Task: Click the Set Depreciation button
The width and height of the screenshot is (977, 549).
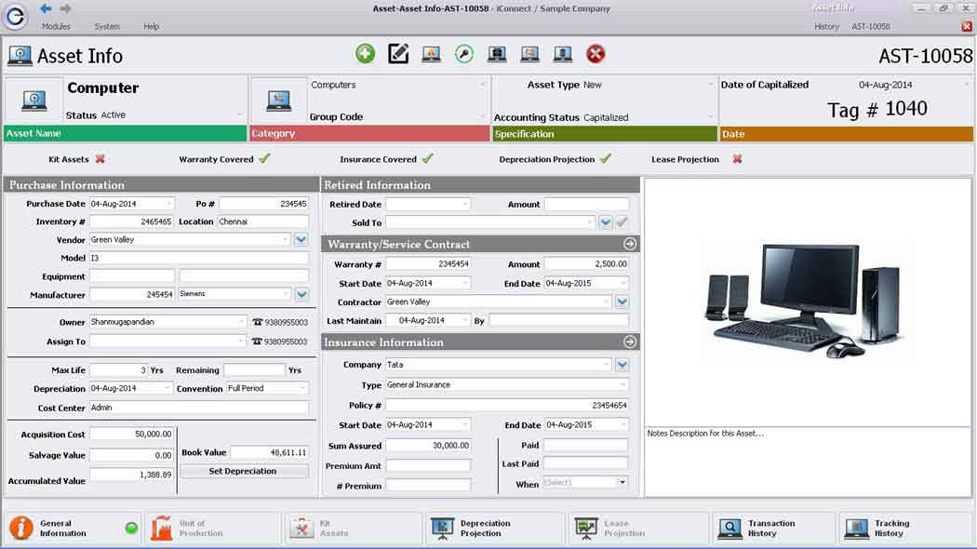Action: pos(243,472)
